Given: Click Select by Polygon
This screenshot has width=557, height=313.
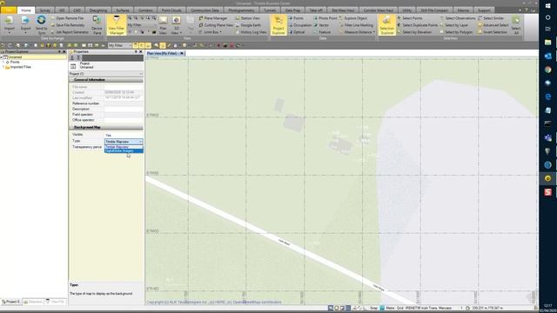Looking at the screenshot, I should 456,32.
